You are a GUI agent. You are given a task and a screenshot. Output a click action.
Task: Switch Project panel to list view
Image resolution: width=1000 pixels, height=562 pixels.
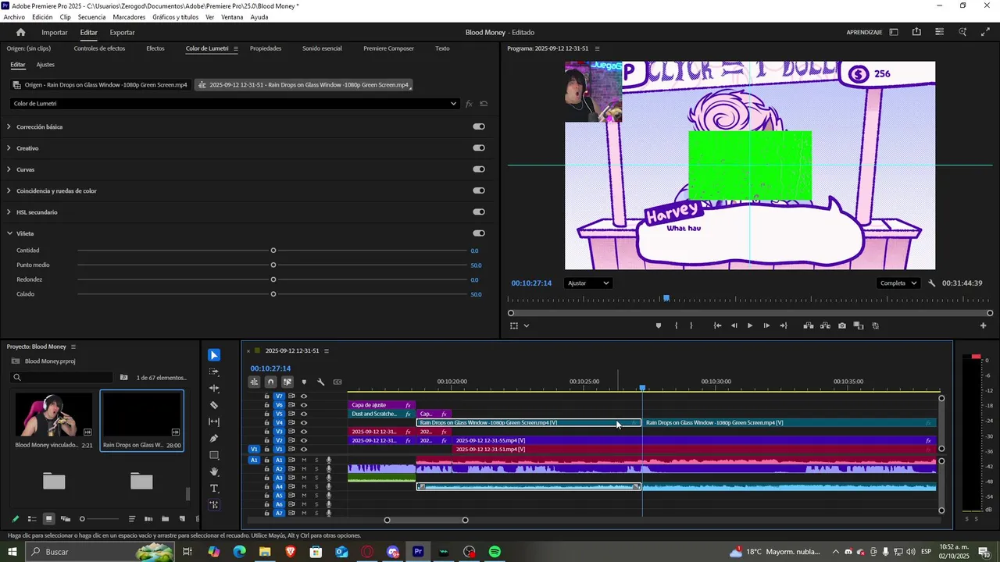tap(32, 519)
